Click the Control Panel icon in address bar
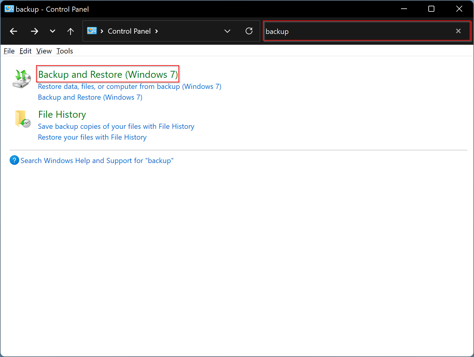 pos(92,31)
